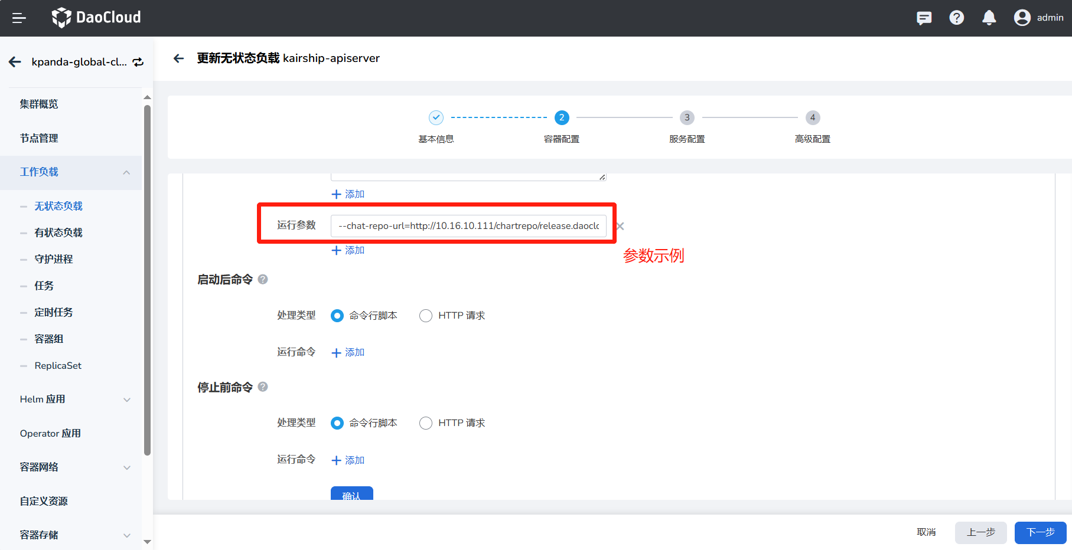Screen dimensions: 1072x550
Task: Remove the 运行参数 entry with the X icon
Action: point(620,225)
